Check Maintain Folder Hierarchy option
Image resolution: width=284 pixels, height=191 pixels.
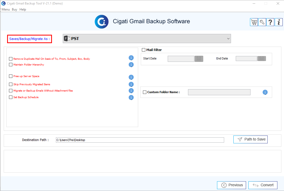(x=11, y=64)
